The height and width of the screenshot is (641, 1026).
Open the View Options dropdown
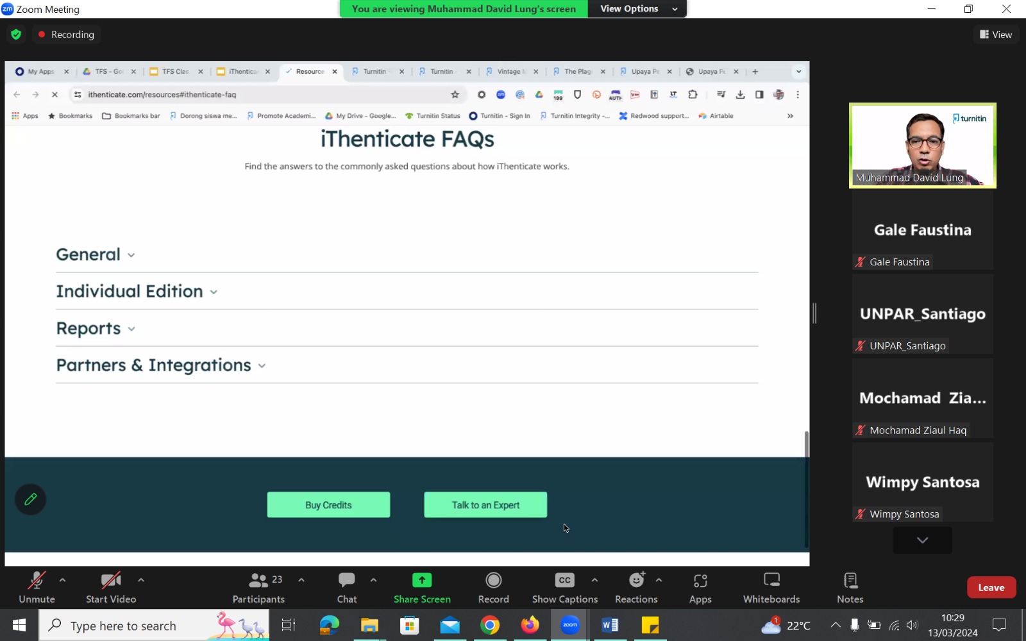[638, 9]
